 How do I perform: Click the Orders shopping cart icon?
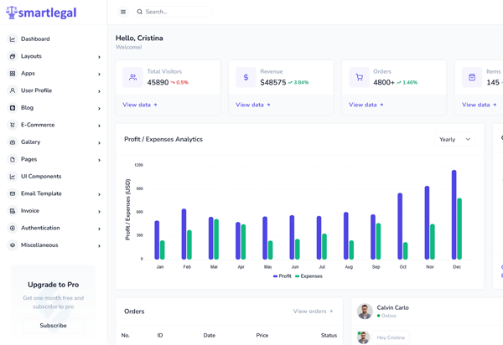[x=359, y=77]
